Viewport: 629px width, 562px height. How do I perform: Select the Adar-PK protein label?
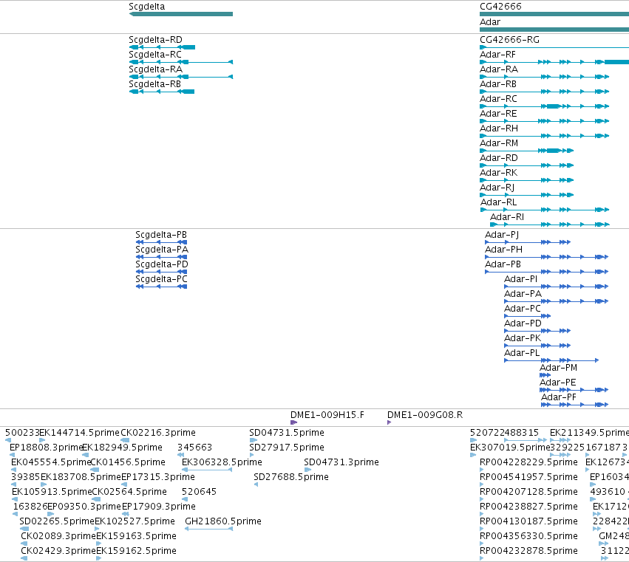[523, 339]
